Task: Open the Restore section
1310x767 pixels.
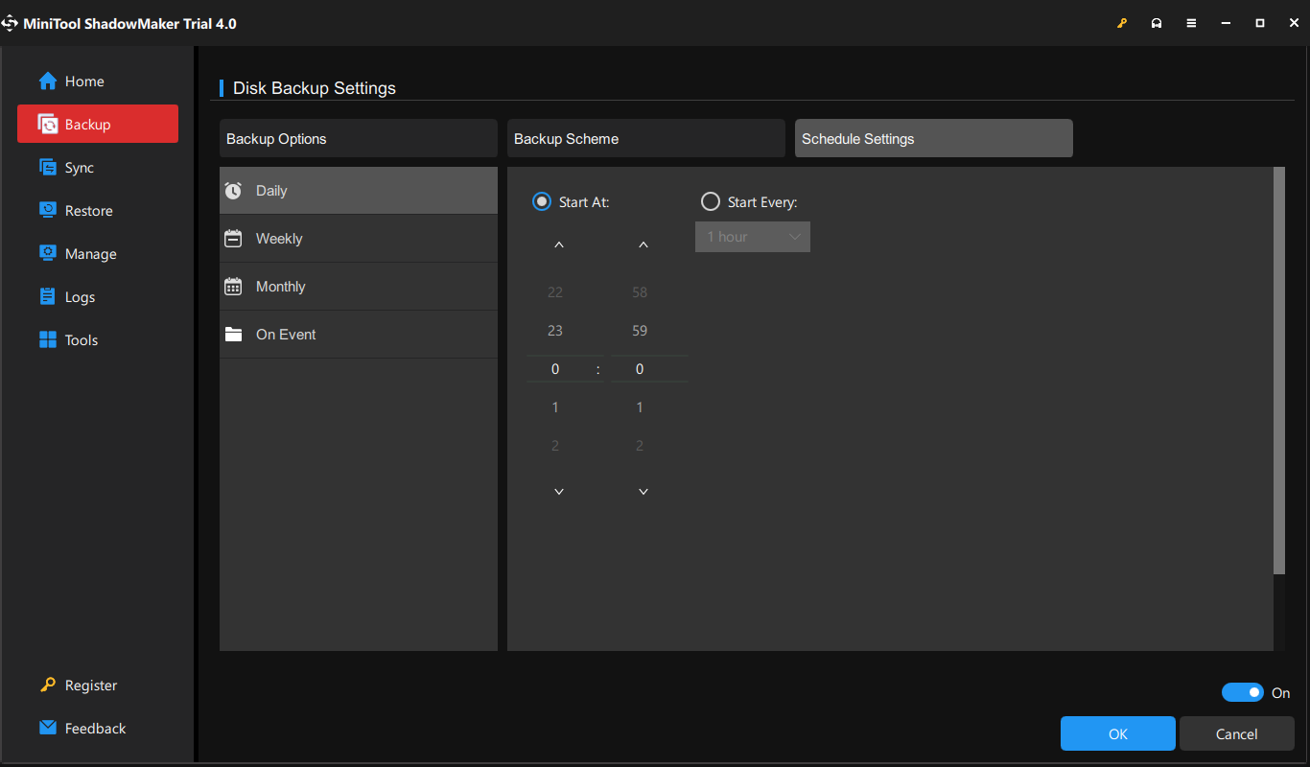Action: pyautogui.click(x=86, y=210)
